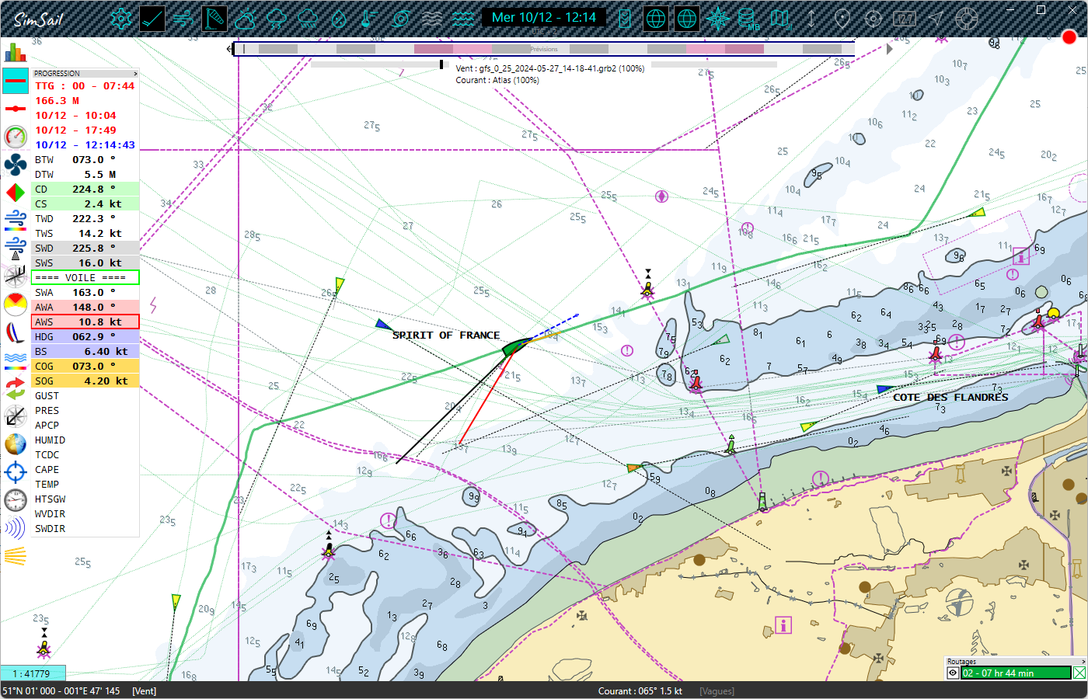
Task: Step the forecast timeline forward arrow
Action: pyautogui.click(x=889, y=49)
